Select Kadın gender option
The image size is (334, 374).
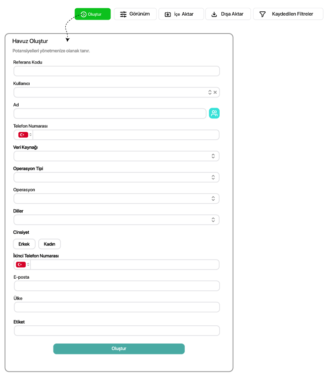(x=50, y=244)
